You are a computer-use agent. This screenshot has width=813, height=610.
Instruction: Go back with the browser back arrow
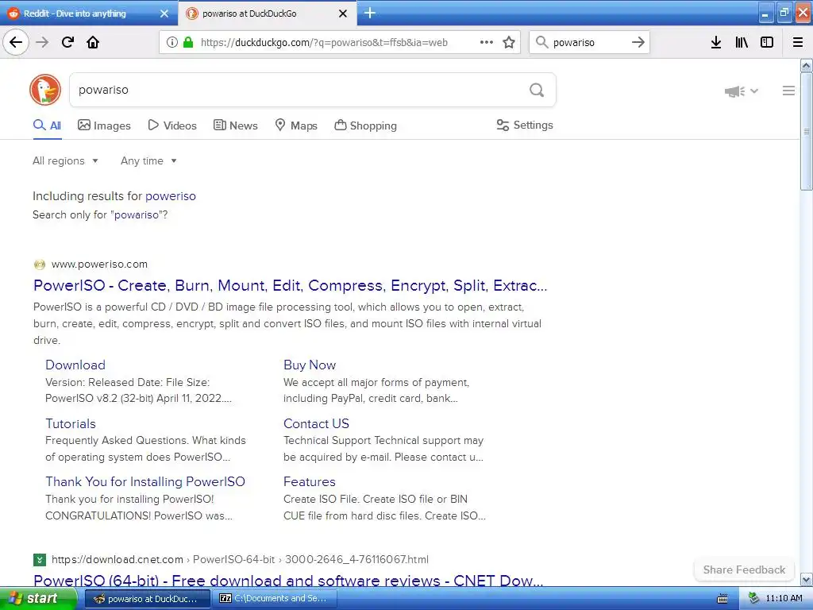click(x=16, y=42)
